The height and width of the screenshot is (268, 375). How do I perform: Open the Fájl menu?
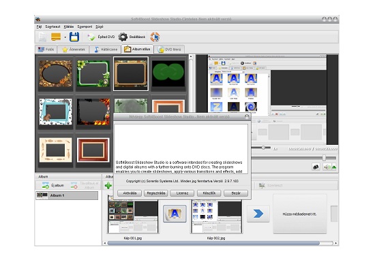tap(39, 27)
